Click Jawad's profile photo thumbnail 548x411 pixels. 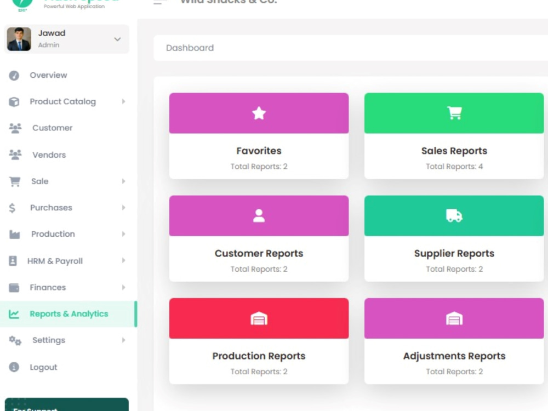(19, 39)
